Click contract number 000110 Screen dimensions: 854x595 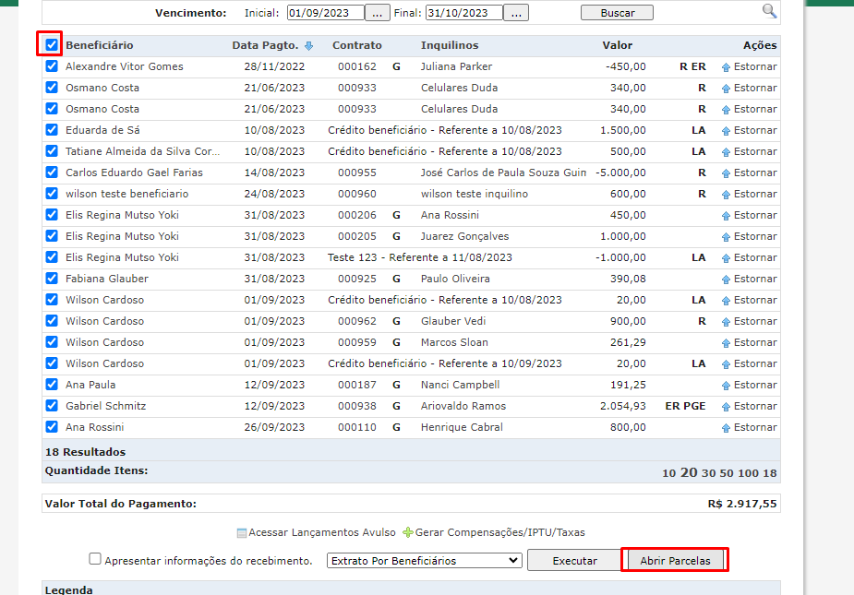point(356,427)
